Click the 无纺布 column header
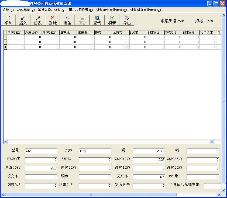The height and width of the screenshot is (198, 227). tap(121, 33)
